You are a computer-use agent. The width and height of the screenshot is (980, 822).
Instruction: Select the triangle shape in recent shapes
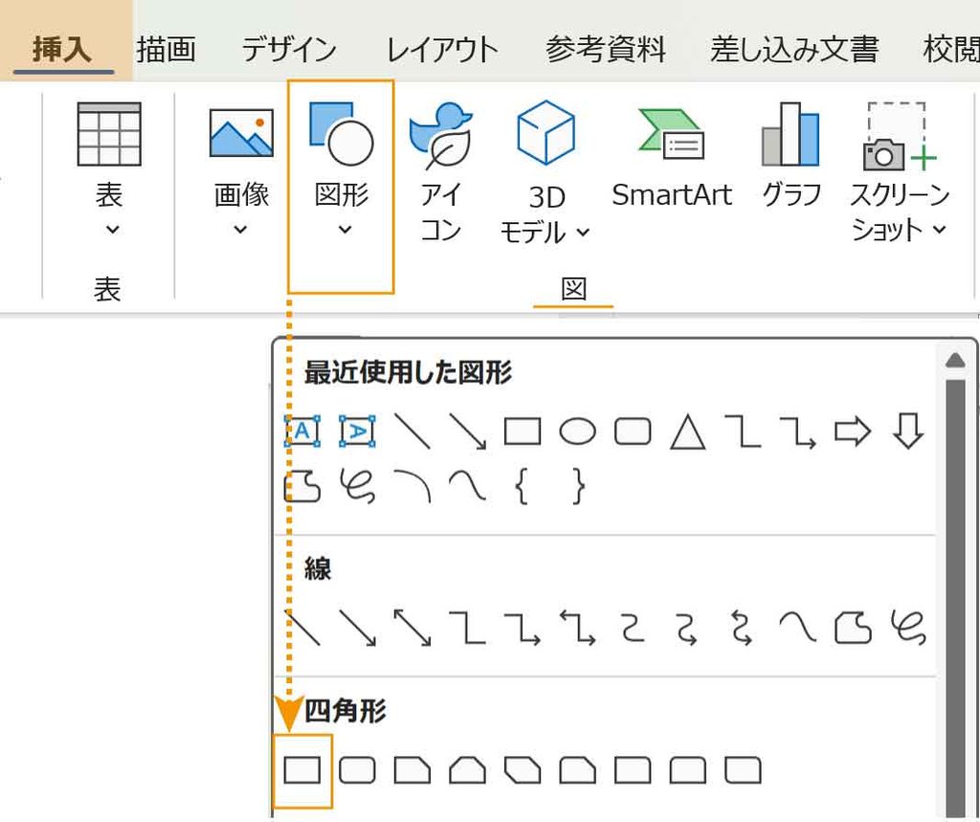pos(687,432)
